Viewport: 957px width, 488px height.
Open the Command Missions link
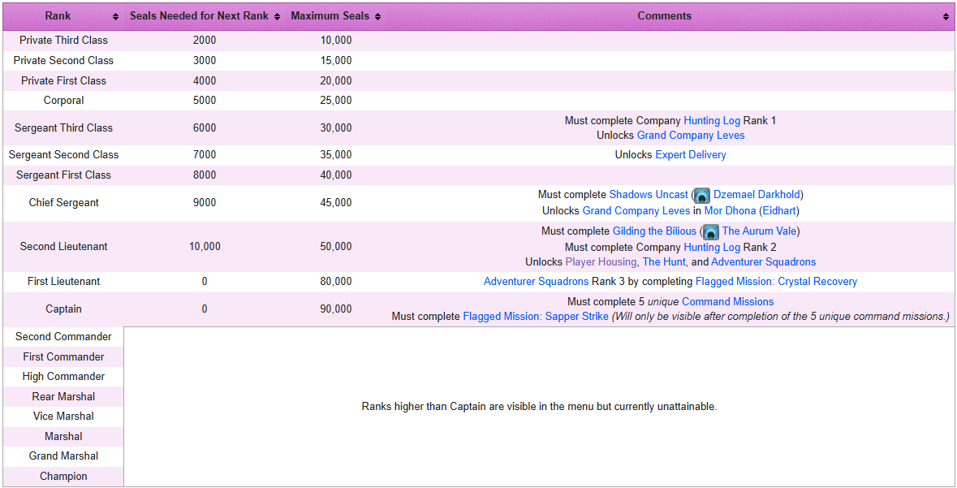click(728, 302)
